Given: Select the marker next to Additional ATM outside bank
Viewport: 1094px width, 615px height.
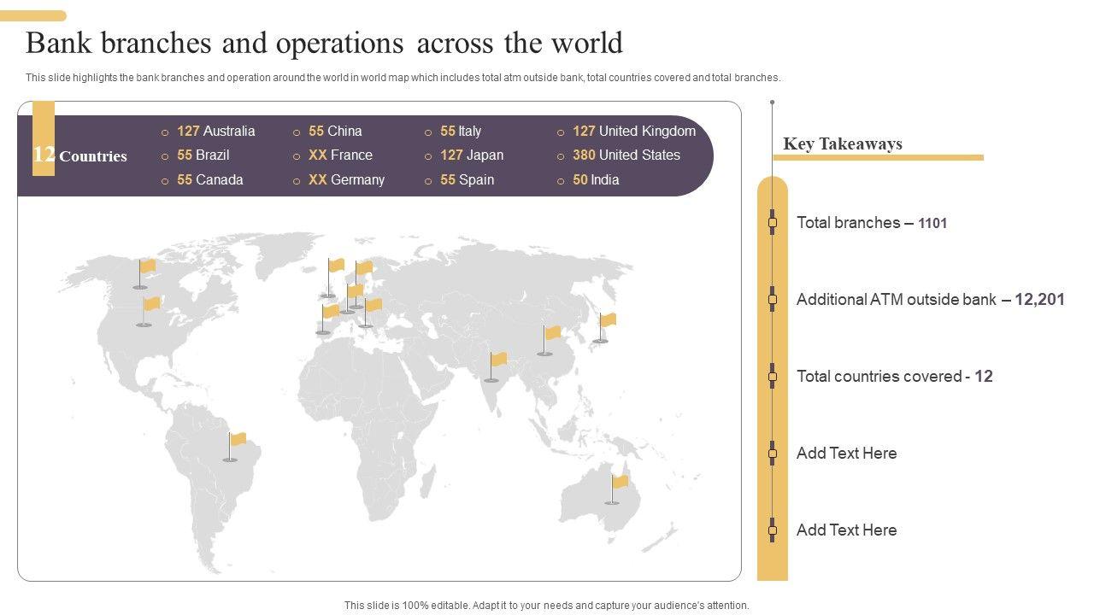Looking at the screenshot, I should (x=773, y=300).
